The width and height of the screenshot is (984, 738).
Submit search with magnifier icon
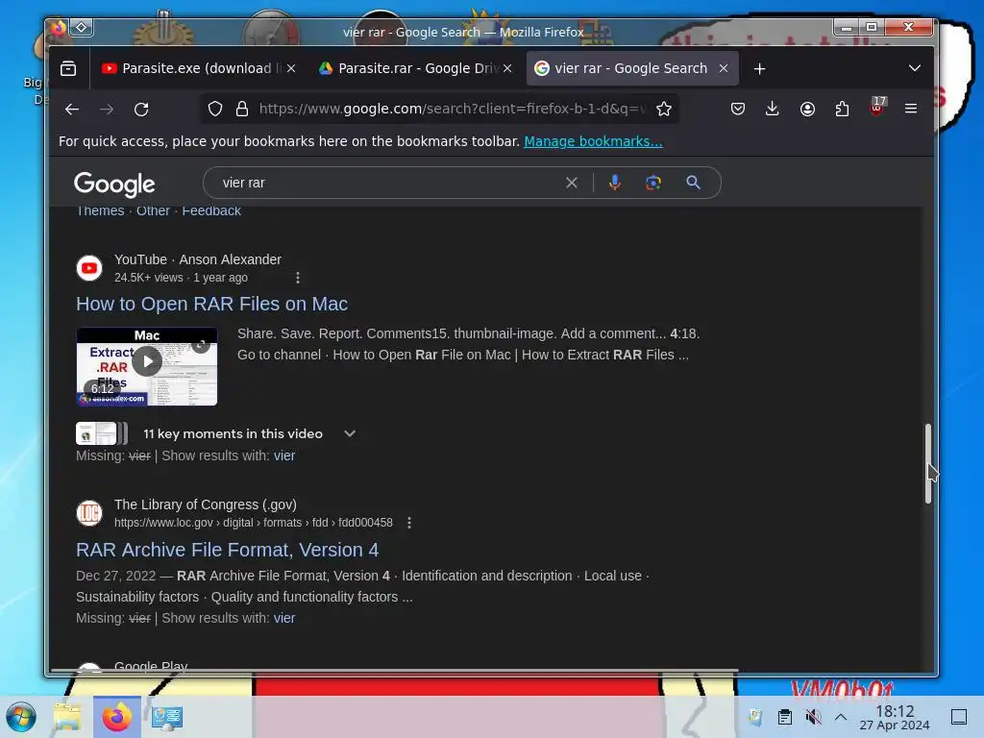[x=693, y=183]
